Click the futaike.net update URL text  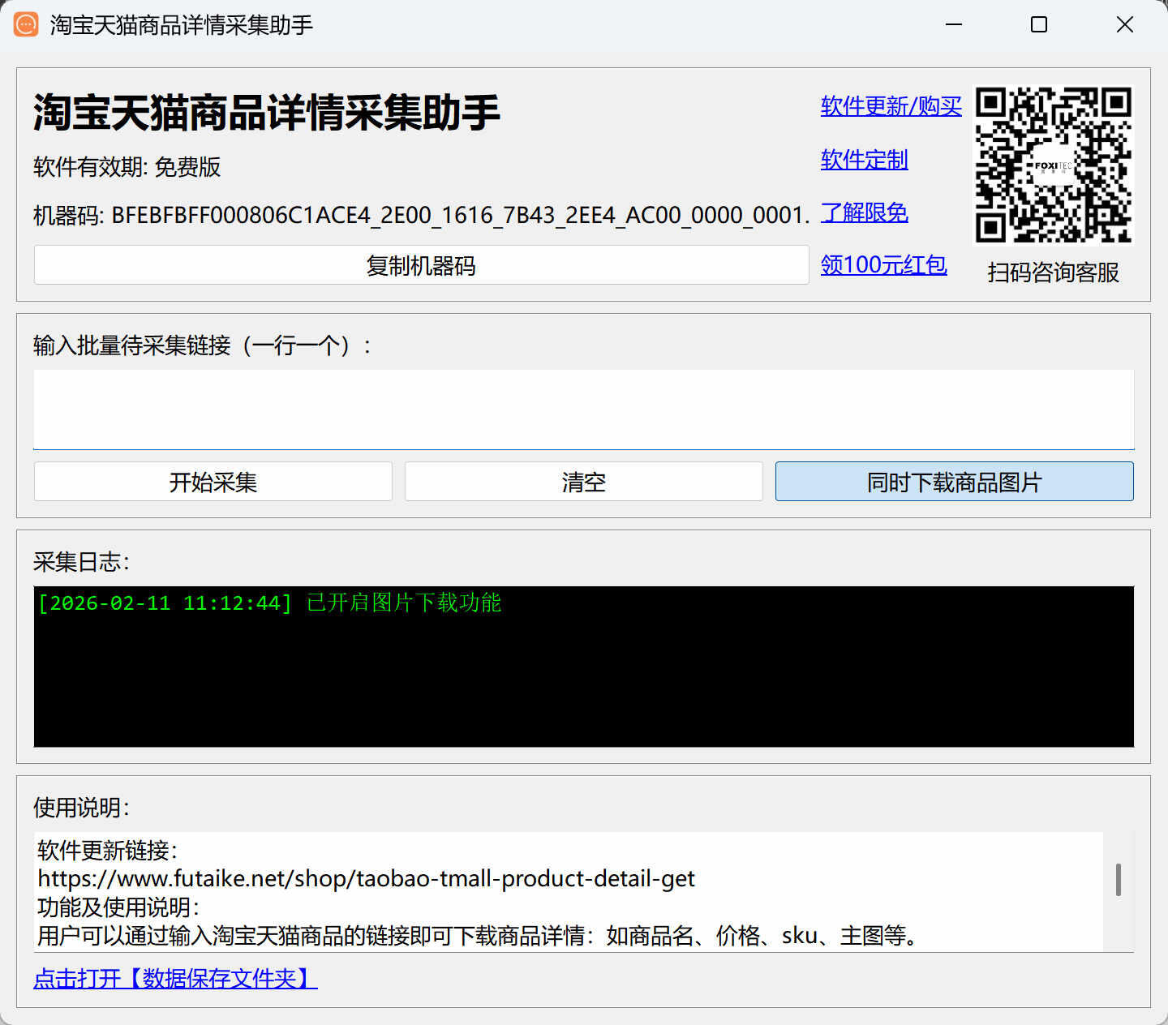366,879
